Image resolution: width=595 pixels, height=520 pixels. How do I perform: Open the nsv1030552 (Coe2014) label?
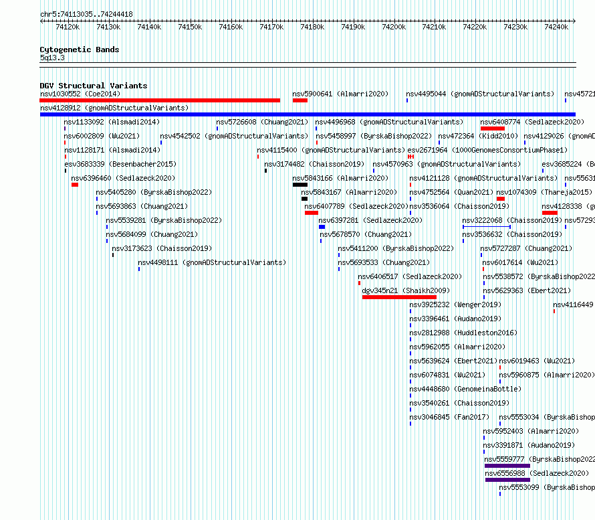(80, 94)
